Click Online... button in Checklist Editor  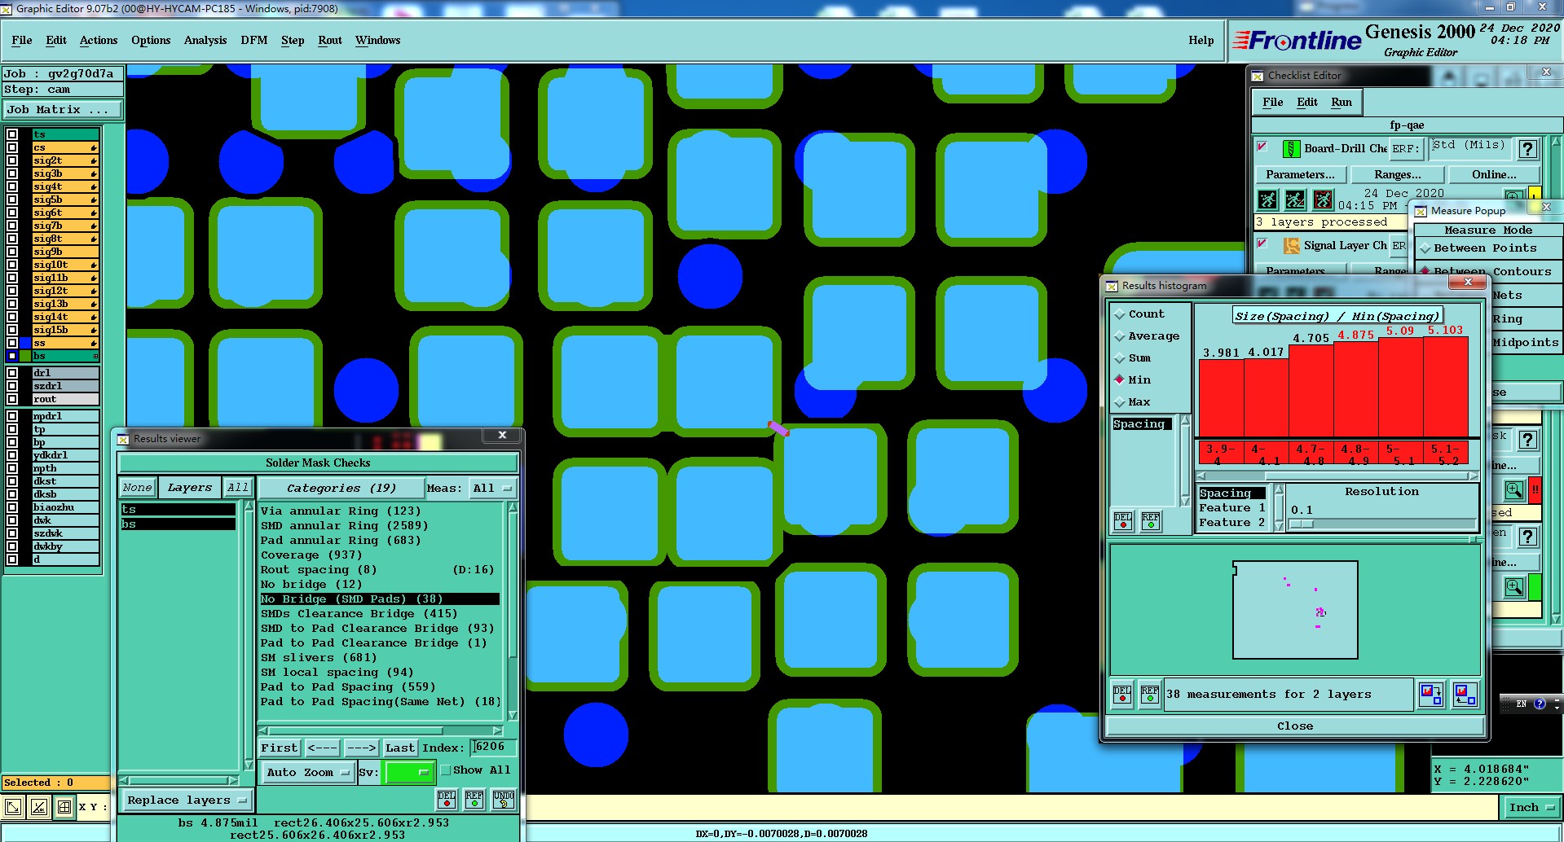point(1494,175)
